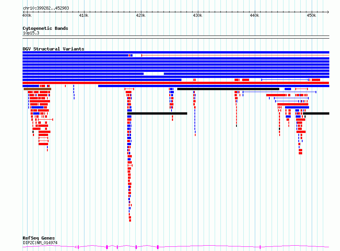Select the DIP2C exon near 409k
Viewport: 340px width, 251px height.
[78, 247]
